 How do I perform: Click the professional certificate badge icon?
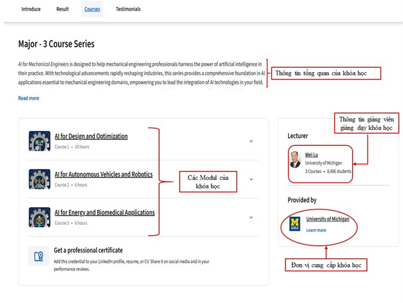39,256
